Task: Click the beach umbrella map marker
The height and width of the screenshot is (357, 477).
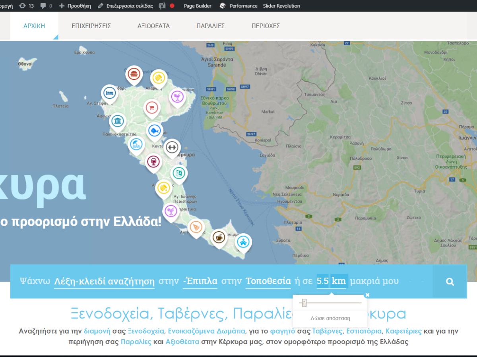Action: (136, 145)
